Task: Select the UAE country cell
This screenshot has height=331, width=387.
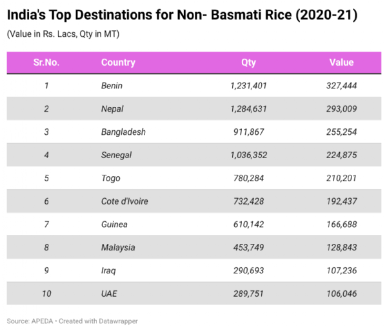Action: [x=110, y=294]
